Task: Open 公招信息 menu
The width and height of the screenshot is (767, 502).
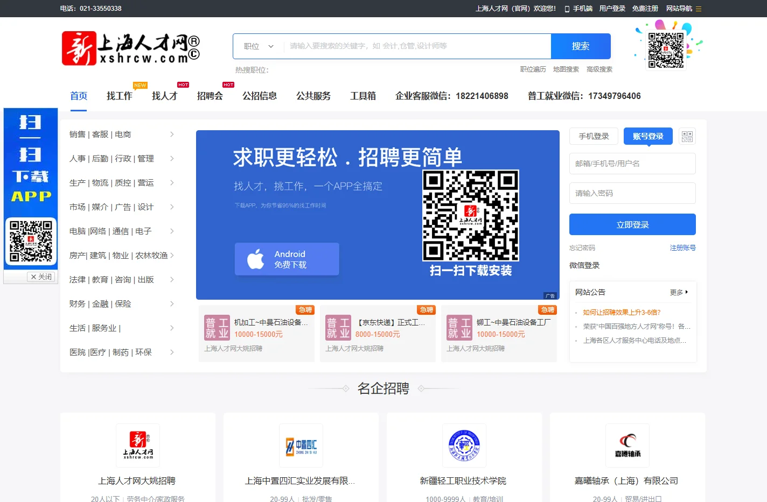Action: pyautogui.click(x=260, y=96)
